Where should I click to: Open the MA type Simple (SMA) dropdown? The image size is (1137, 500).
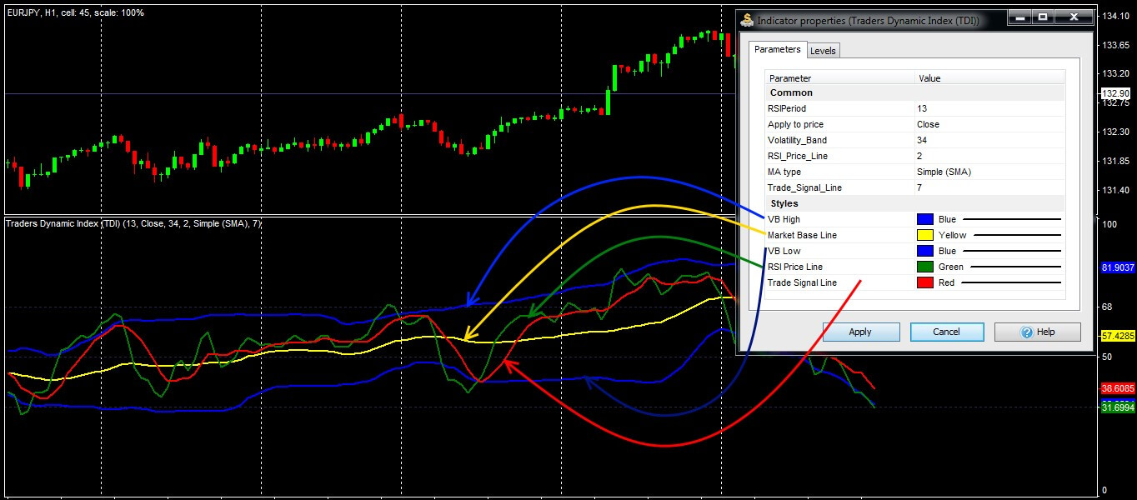tap(989, 172)
